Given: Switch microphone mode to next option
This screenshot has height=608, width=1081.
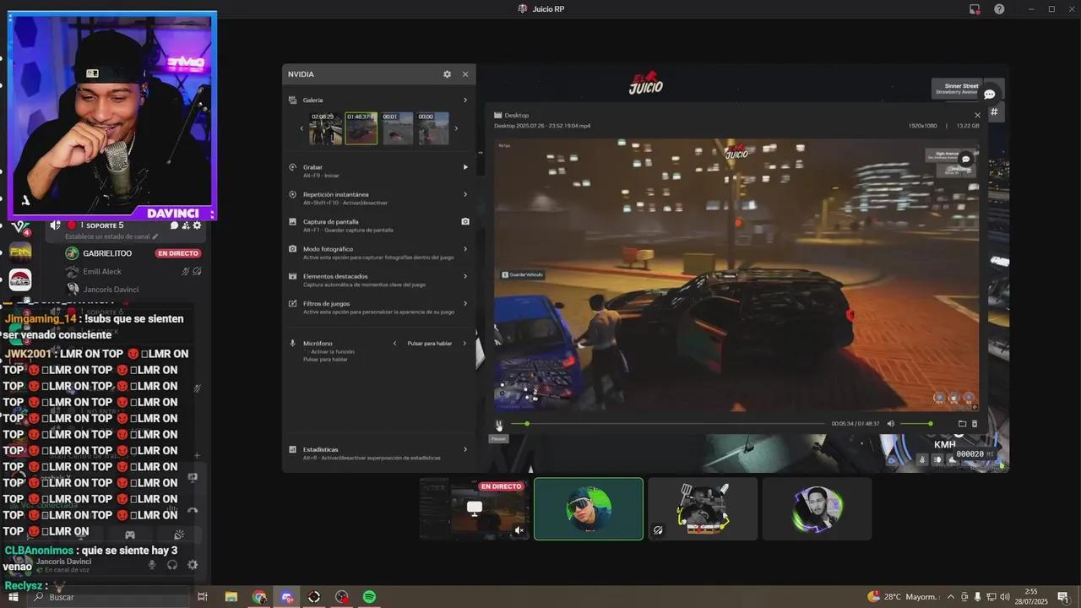Looking at the screenshot, I should [x=464, y=344].
